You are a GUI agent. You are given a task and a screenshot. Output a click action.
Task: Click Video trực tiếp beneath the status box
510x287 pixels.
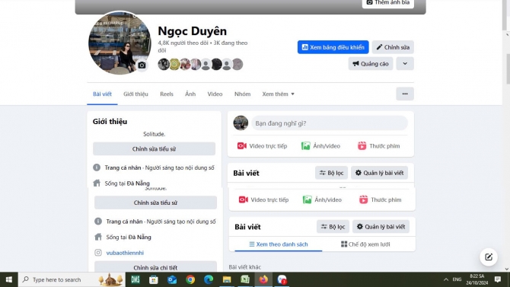pyautogui.click(x=262, y=146)
